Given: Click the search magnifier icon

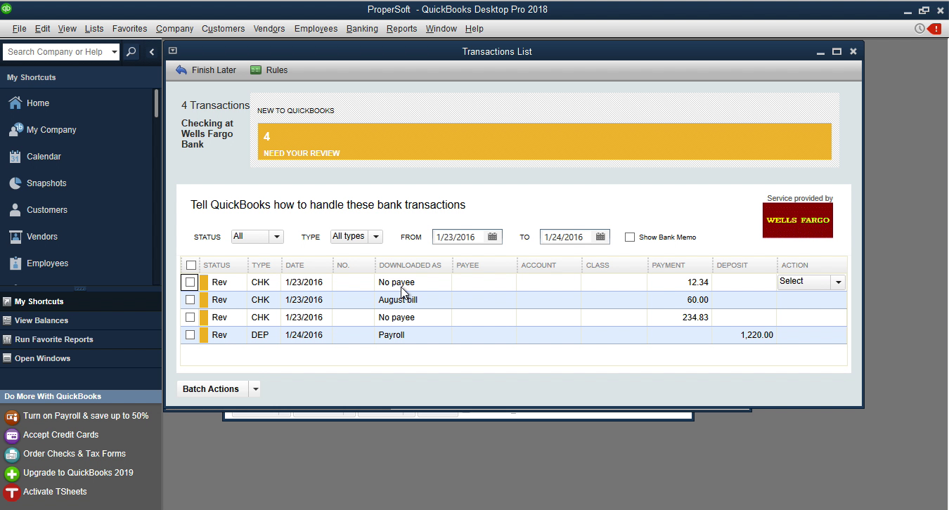Looking at the screenshot, I should click(131, 51).
